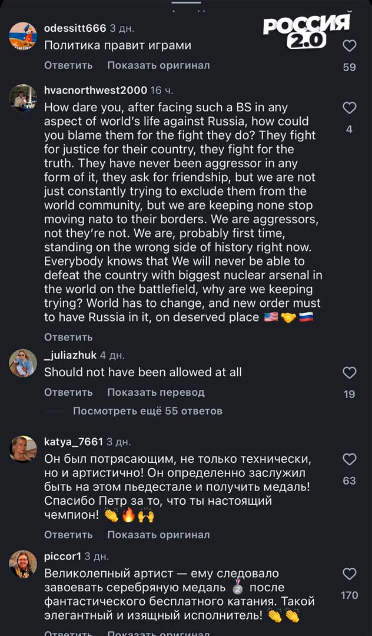
Task: Open the piccor1 username link
Action: point(62,556)
